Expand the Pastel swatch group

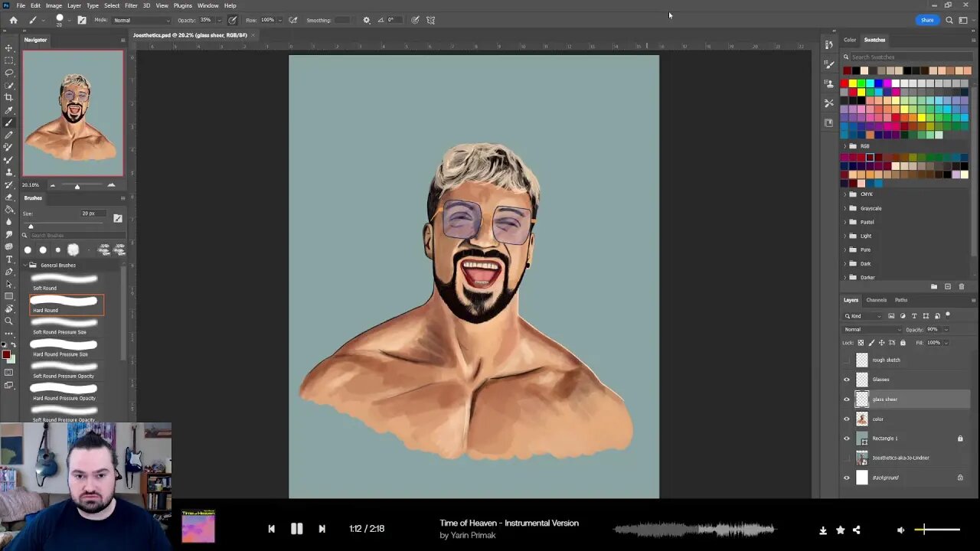pos(845,222)
